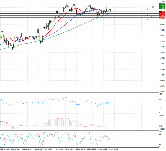Click the 19 Jan 20:00 time label
This screenshot has height=151, width=166.
pyautogui.click(x=92, y=149)
